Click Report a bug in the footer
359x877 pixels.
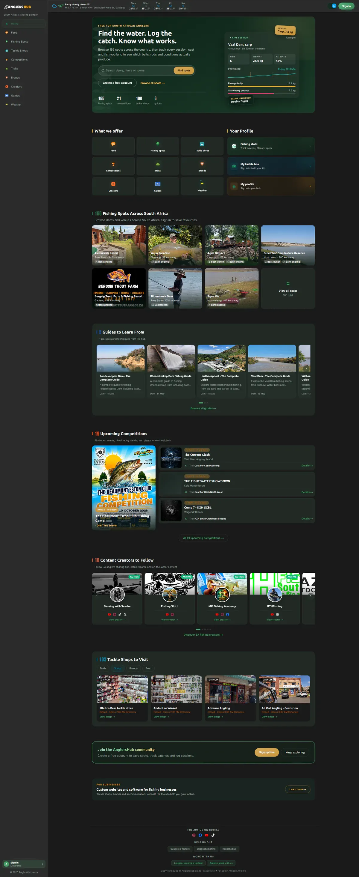tap(229, 849)
